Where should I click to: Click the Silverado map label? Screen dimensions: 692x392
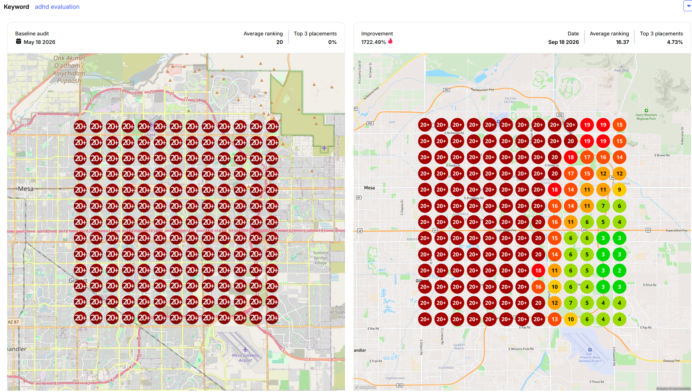(446, 368)
